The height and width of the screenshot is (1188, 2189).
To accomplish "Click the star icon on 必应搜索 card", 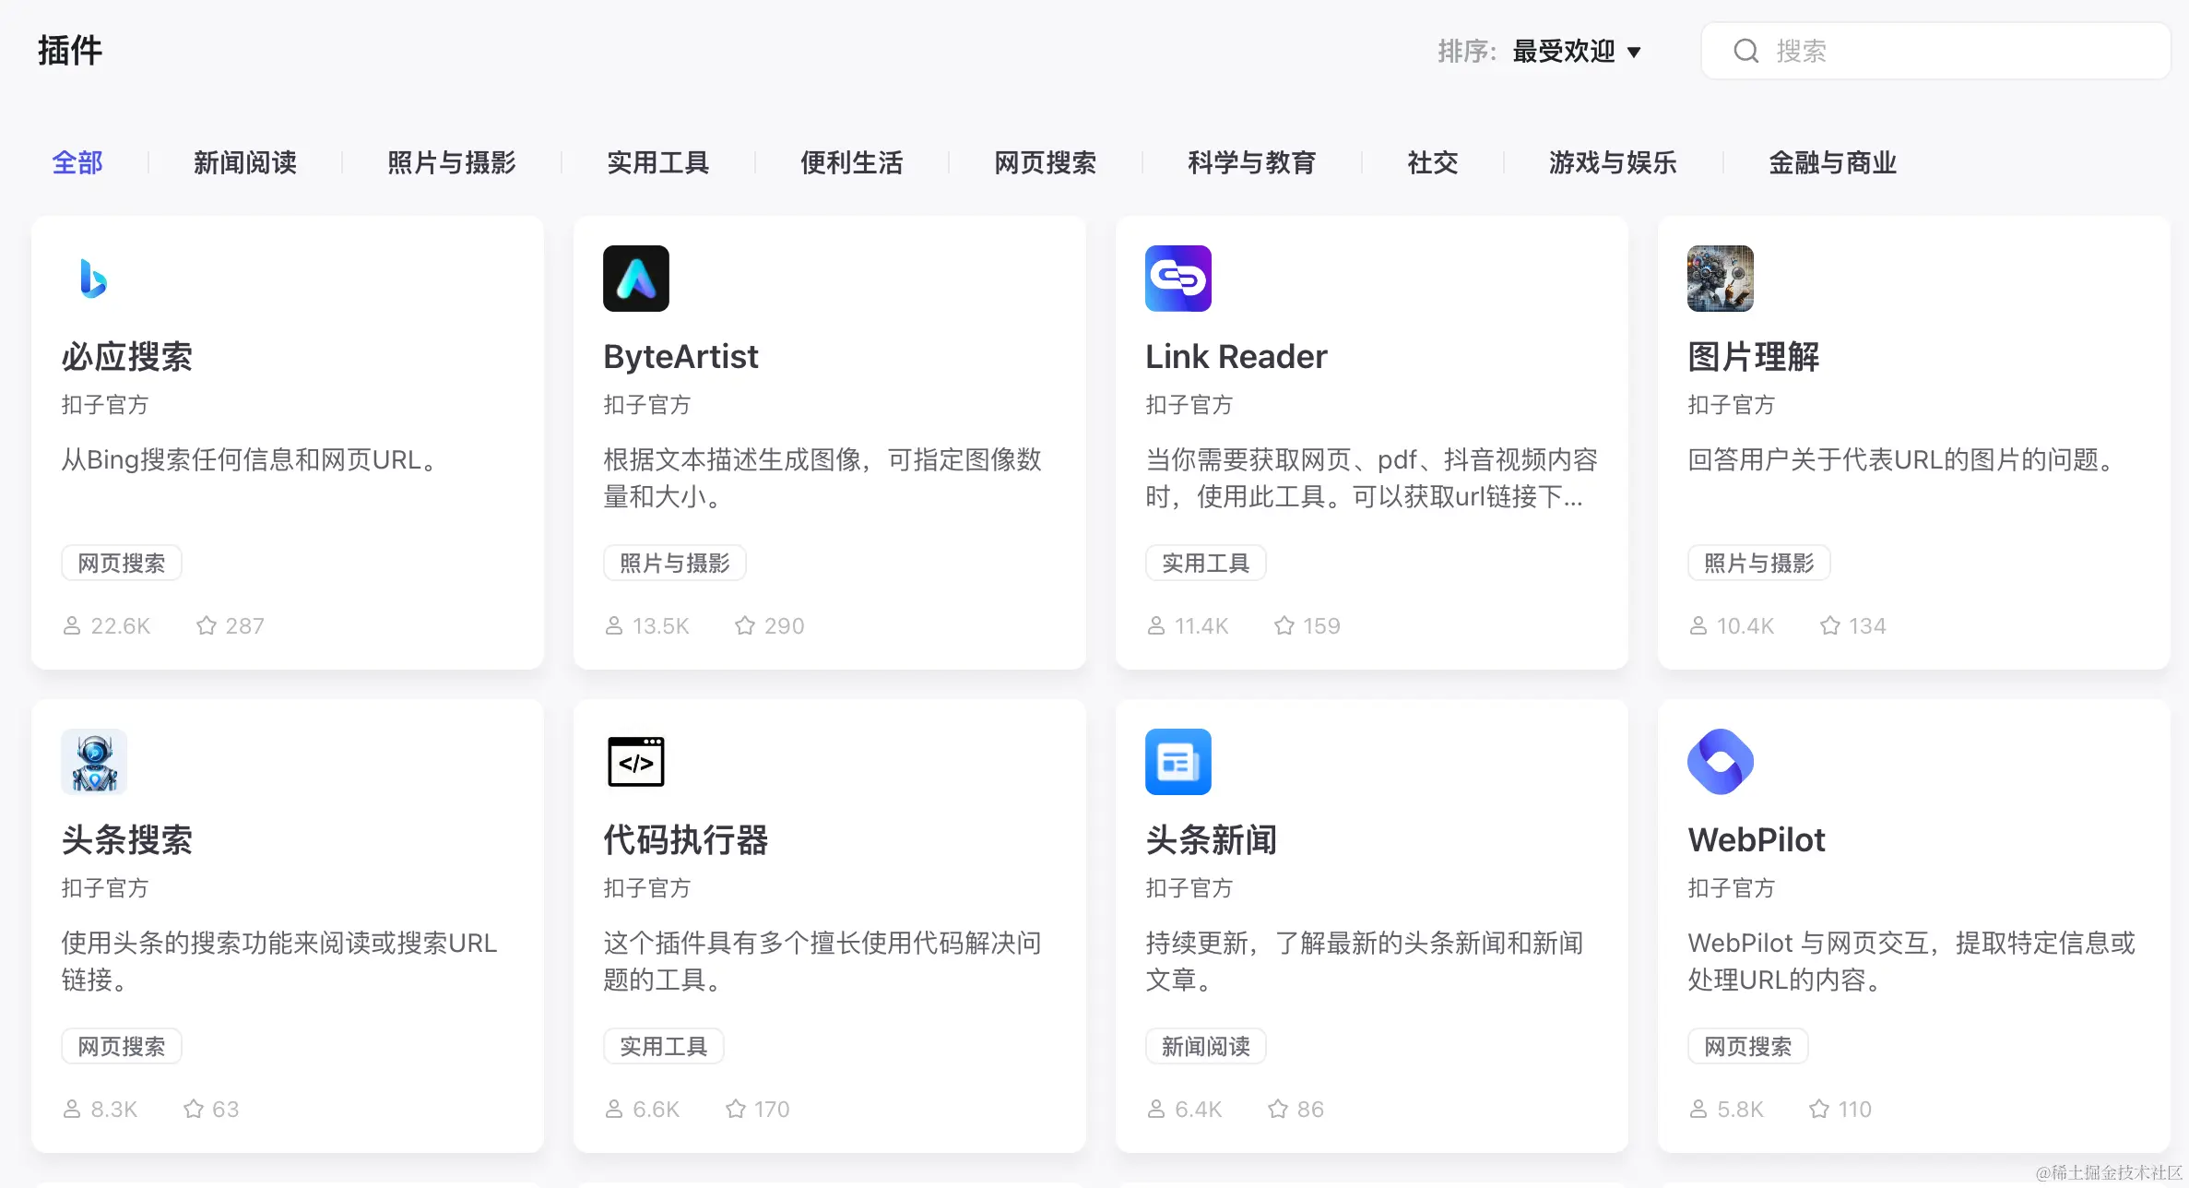I will pyautogui.click(x=207, y=626).
